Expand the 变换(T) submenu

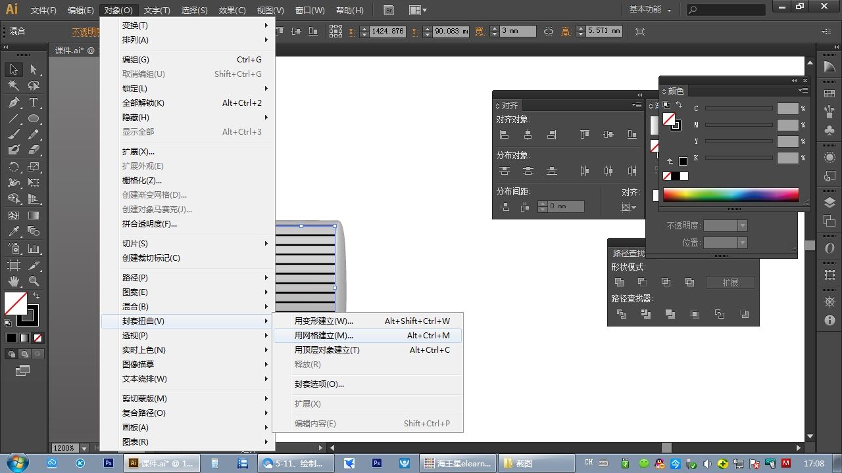pos(187,26)
